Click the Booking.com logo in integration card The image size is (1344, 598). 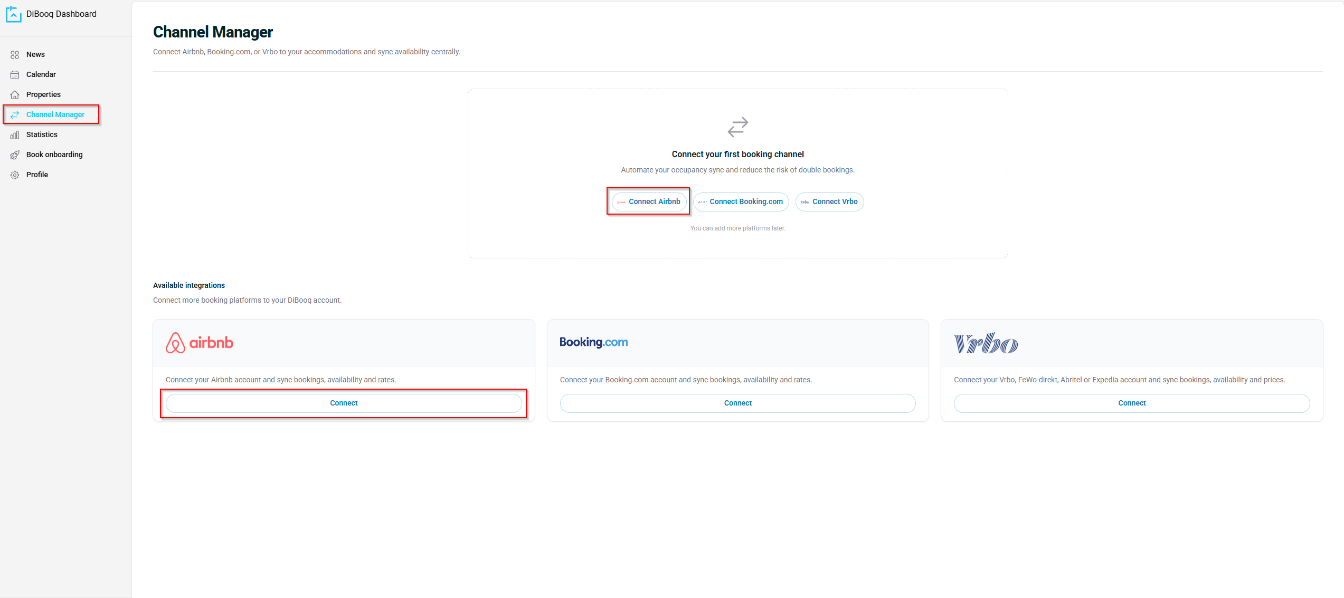click(594, 342)
